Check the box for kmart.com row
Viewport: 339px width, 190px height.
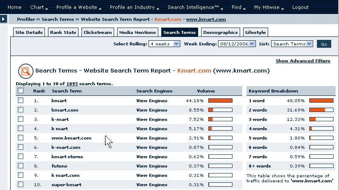click(20, 109)
